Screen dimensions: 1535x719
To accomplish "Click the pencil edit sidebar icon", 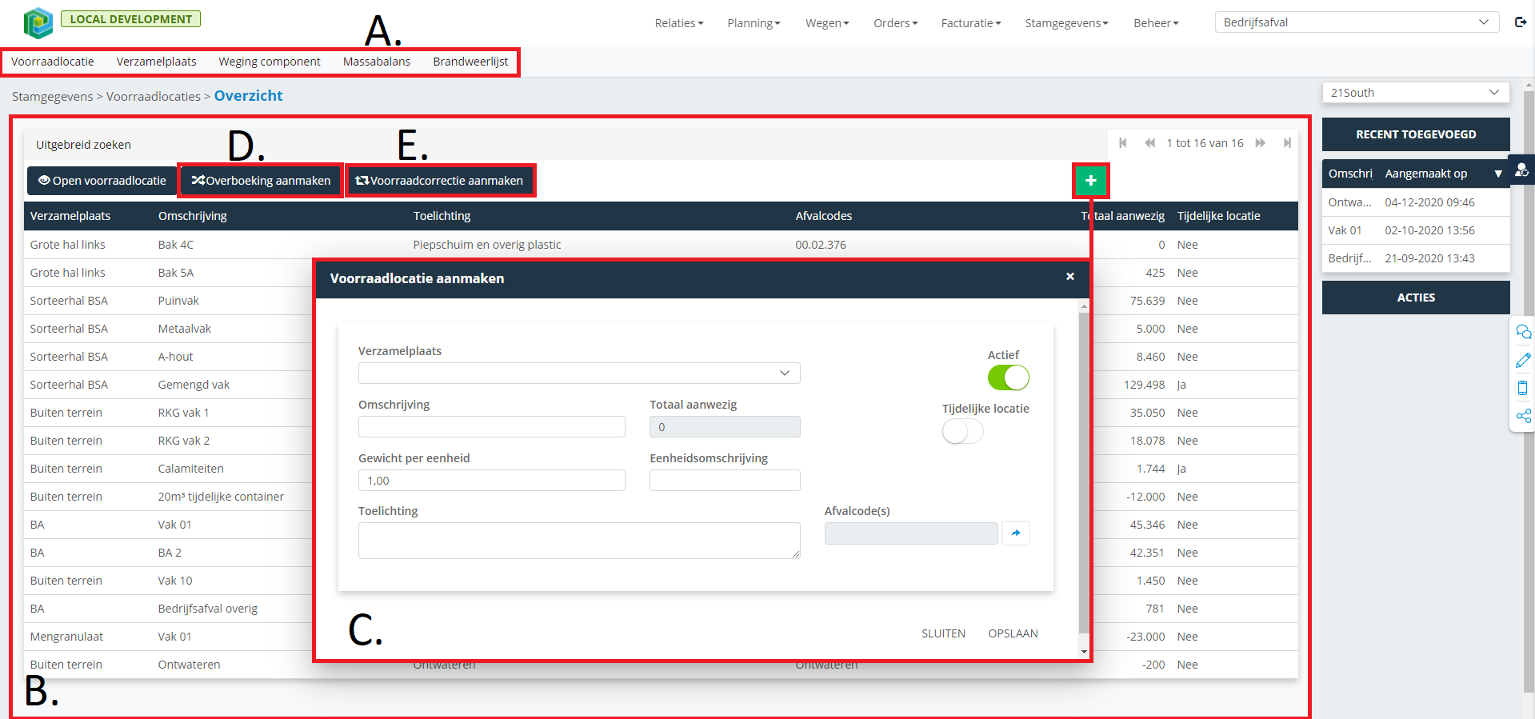I will pos(1523,360).
